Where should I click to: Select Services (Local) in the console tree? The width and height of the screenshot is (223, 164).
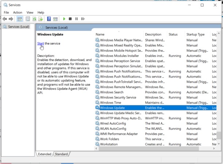pyautogui.click(x=18, y=27)
